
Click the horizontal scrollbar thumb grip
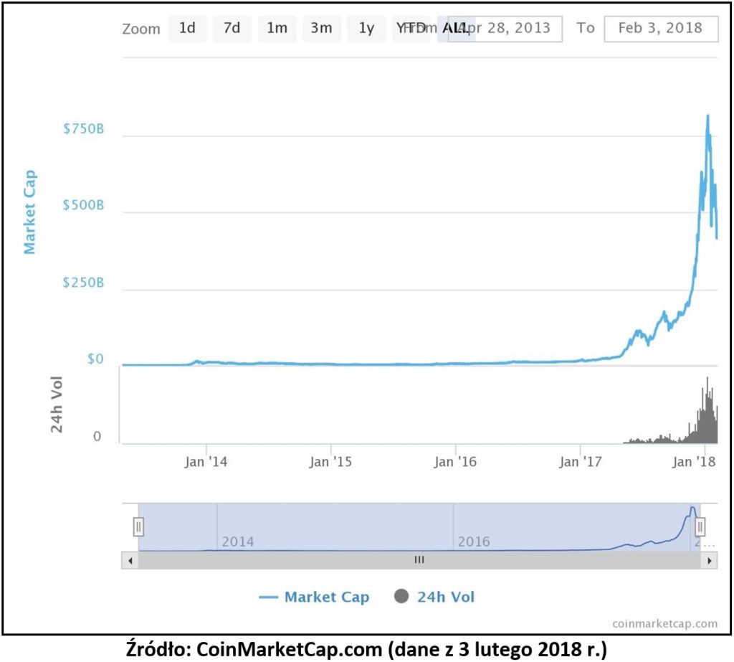click(419, 559)
